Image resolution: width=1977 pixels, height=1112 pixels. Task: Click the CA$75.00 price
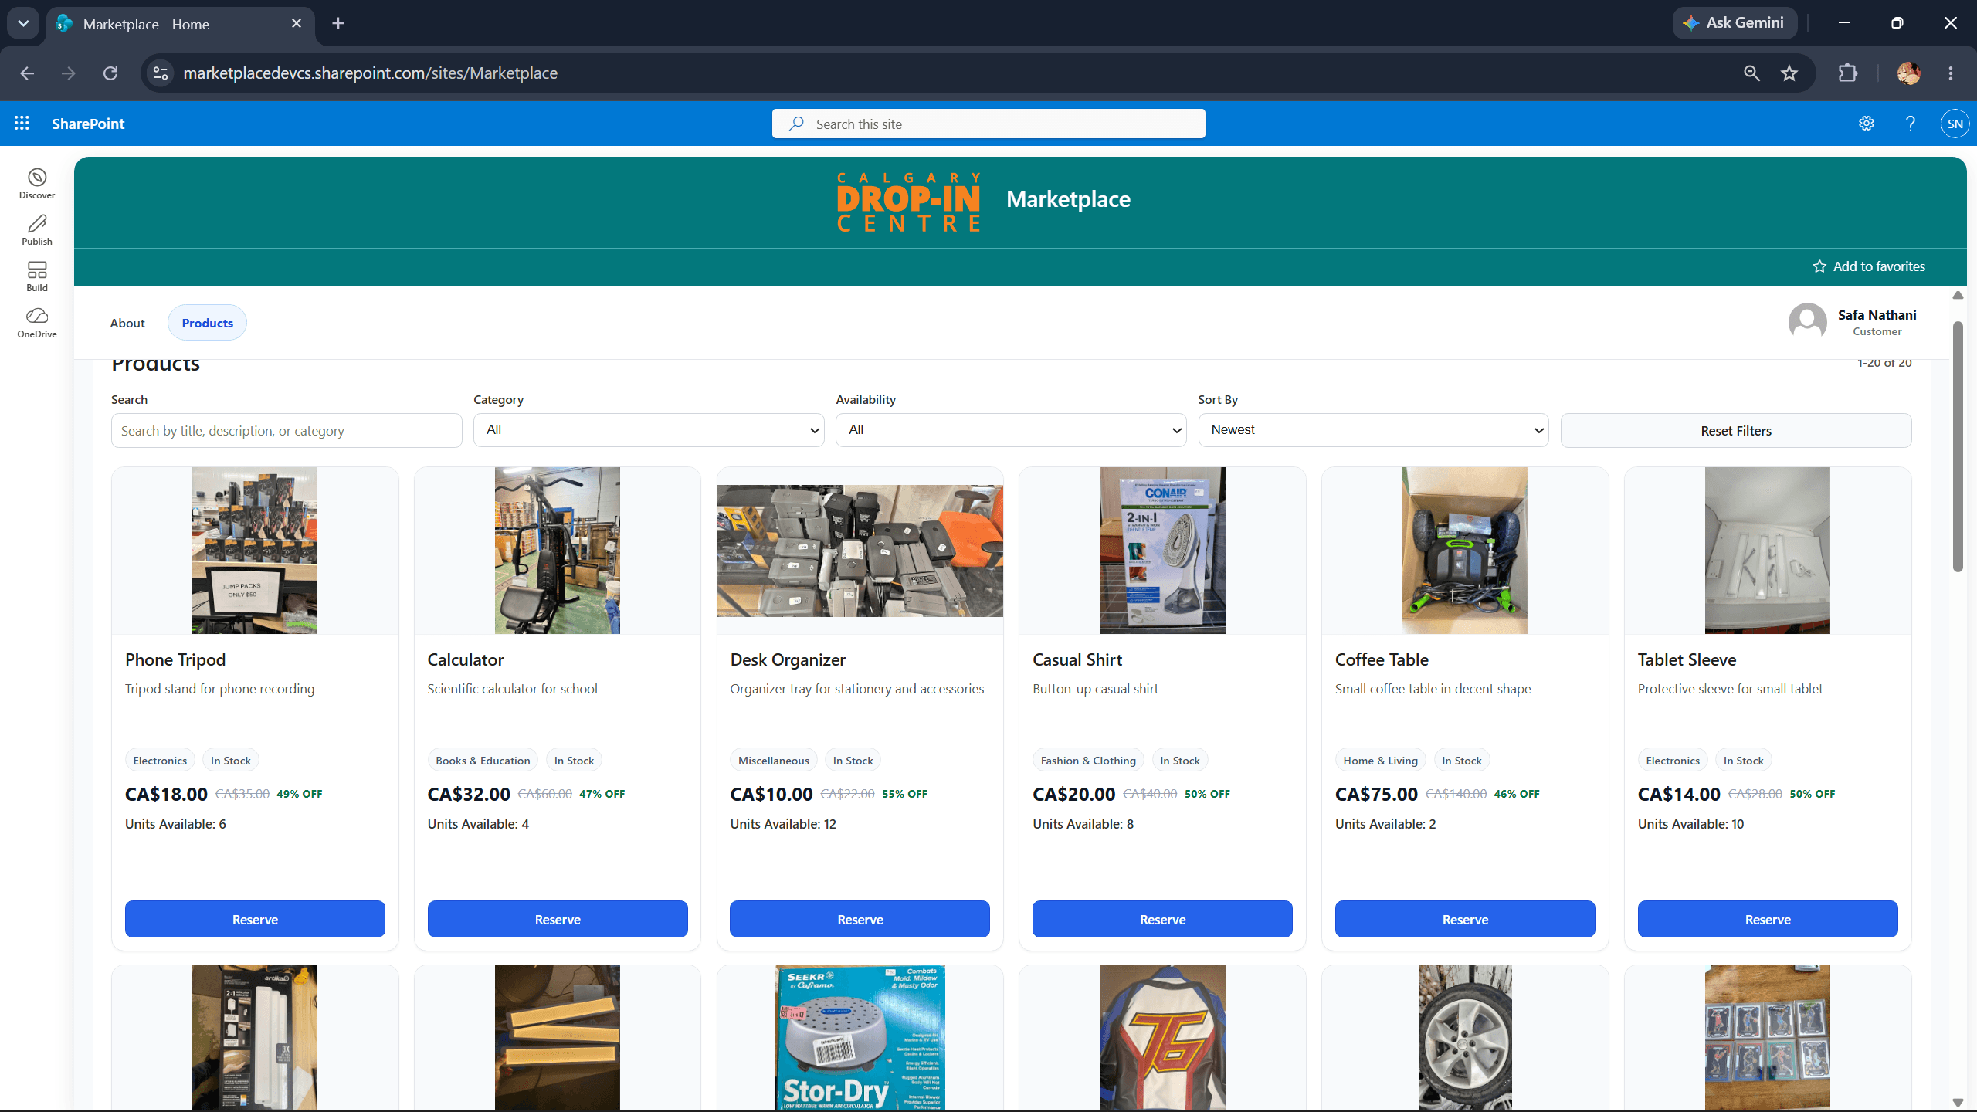1376,794
